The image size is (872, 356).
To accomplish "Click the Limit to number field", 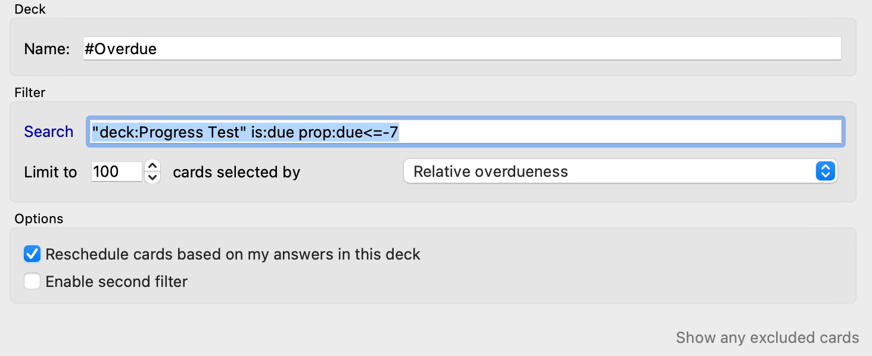I will click(x=116, y=171).
